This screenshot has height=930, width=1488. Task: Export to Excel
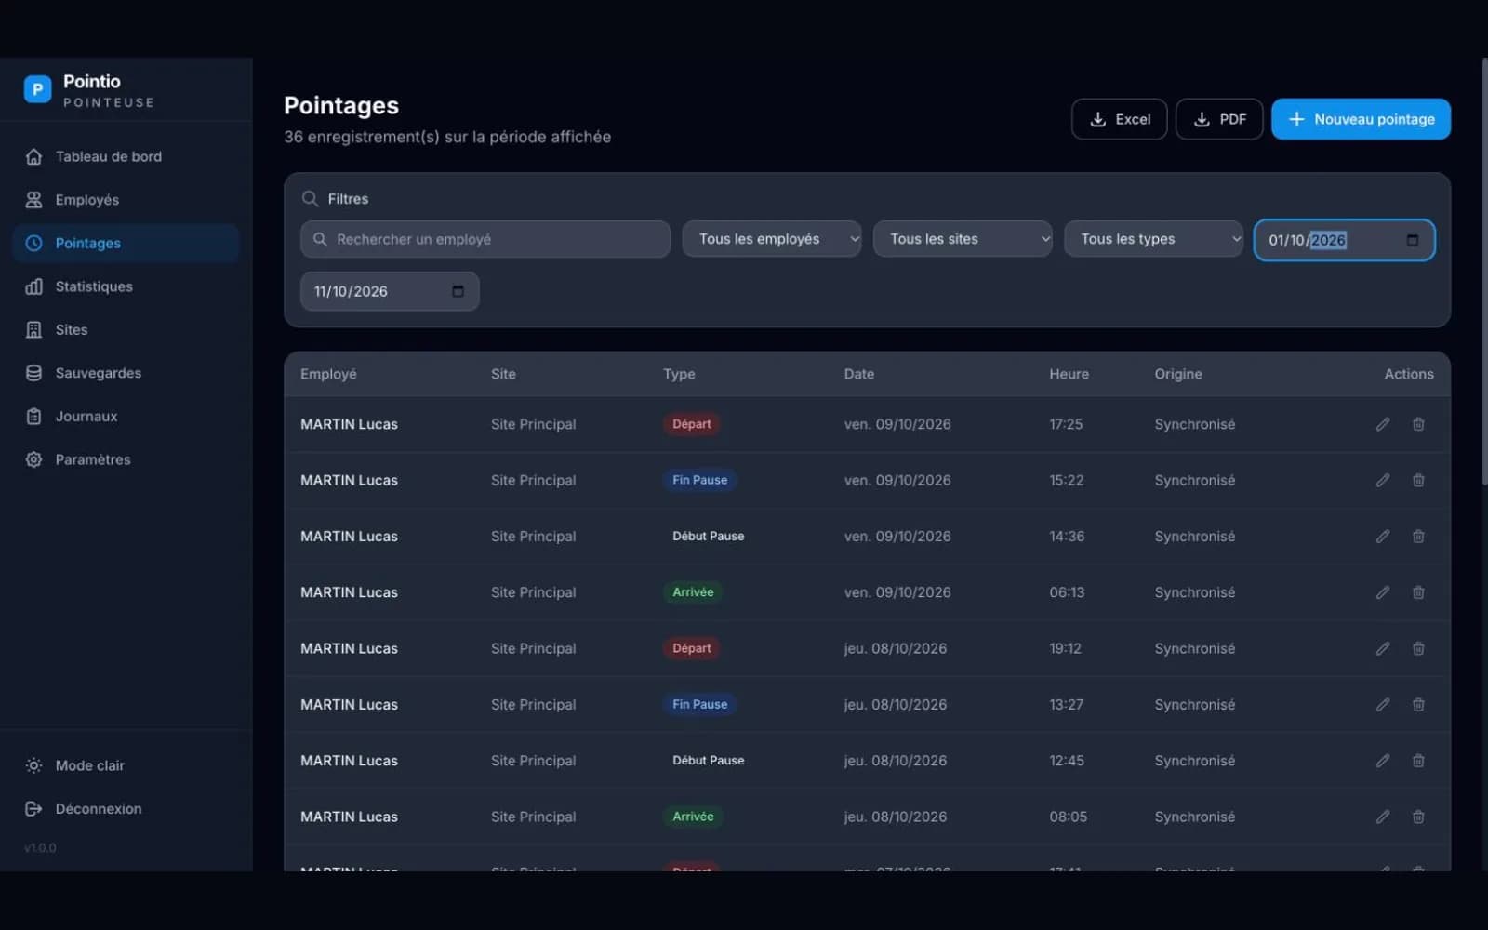(x=1119, y=119)
